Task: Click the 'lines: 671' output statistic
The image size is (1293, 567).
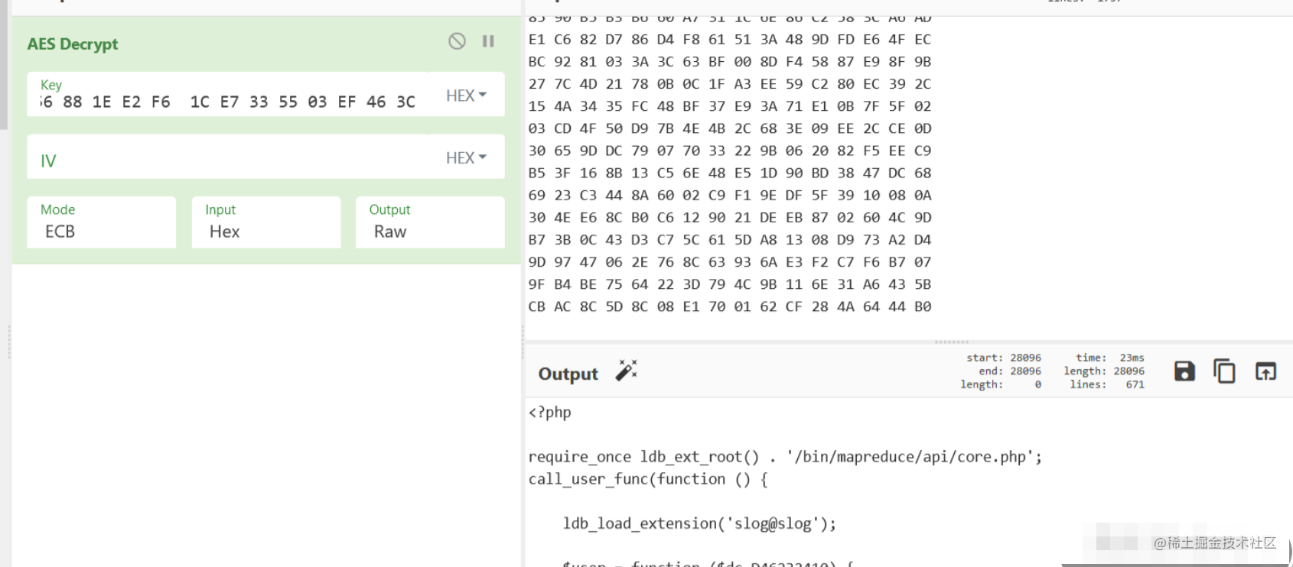Action: pos(1107,384)
